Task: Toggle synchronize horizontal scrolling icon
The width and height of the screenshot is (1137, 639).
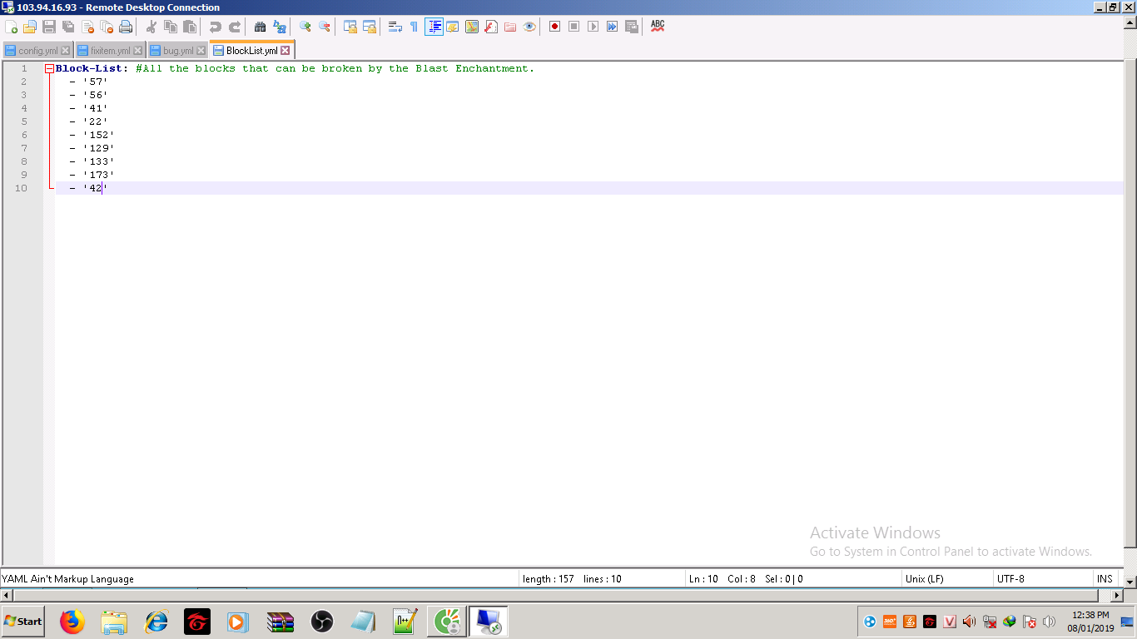Action: coord(370,27)
